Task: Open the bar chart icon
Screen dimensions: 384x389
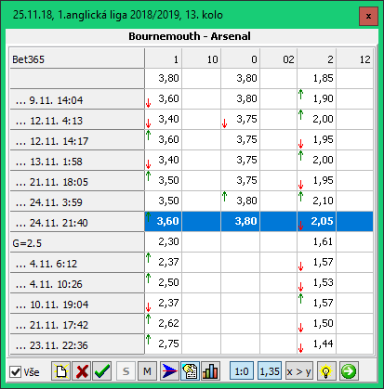Action: pyautogui.click(x=210, y=371)
